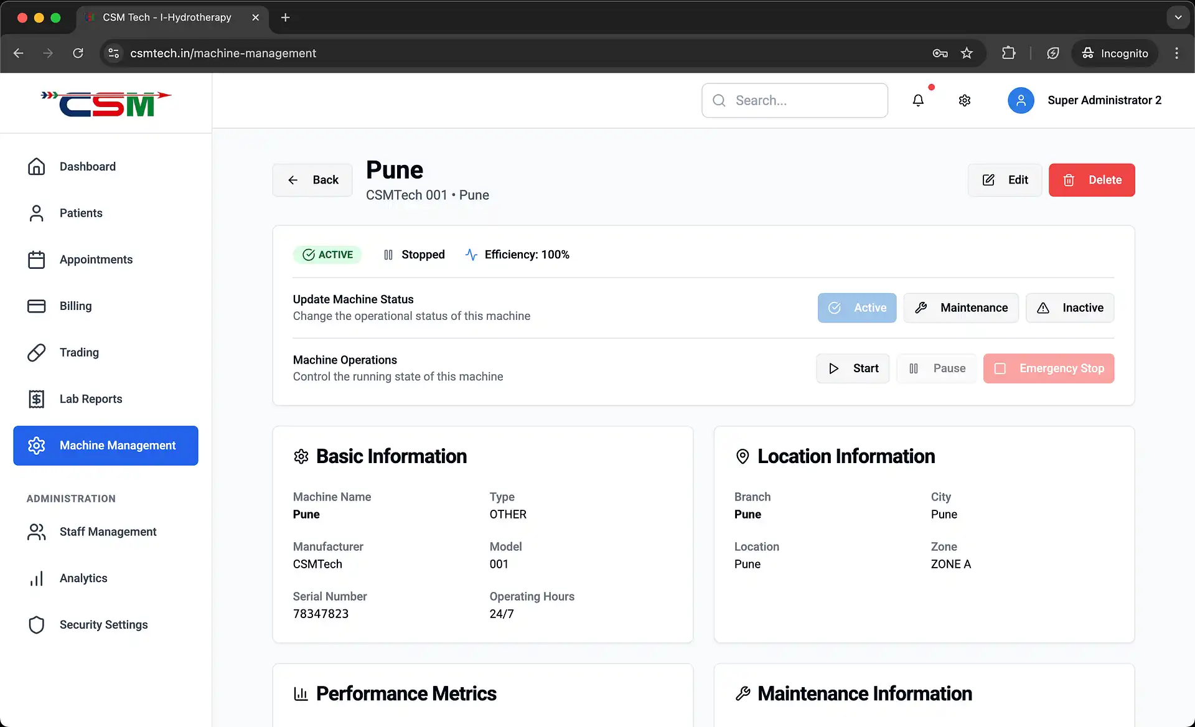
Task: Click the Billing card icon
Action: tap(37, 306)
